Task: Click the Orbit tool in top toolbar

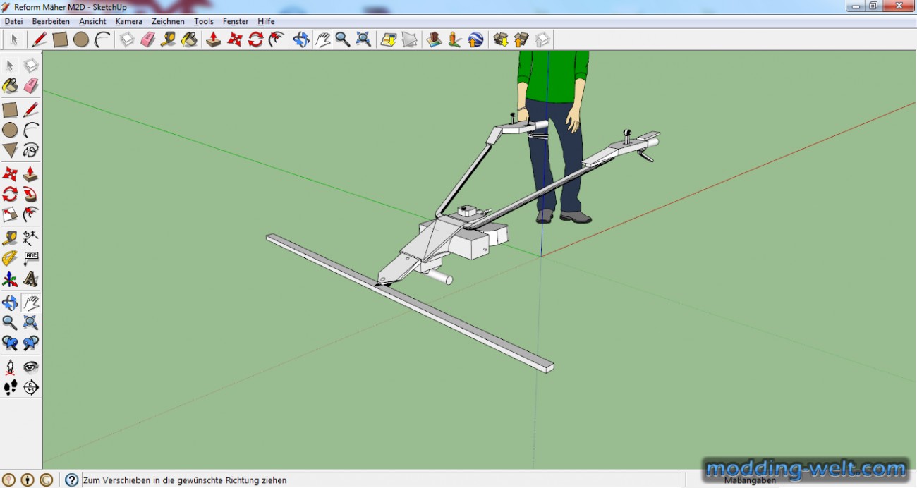Action: pos(301,39)
